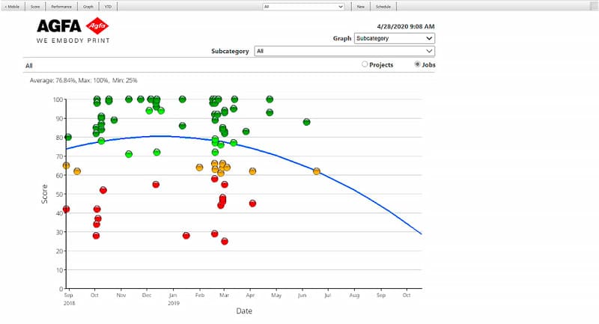The height and width of the screenshot is (324, 599).
Task: Click the green data point at 72 in December
Action: pos(156,152)
